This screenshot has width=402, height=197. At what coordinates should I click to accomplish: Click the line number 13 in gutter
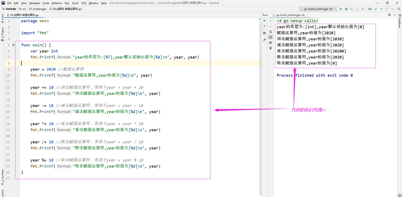click(8, 94)
